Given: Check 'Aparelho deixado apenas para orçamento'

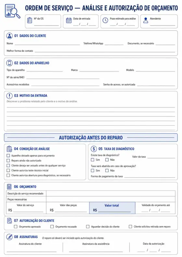Looking at the screenshot, I should [x=8, y=155].
